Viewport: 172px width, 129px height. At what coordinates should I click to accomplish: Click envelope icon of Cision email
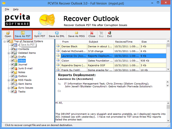point(58,60)
